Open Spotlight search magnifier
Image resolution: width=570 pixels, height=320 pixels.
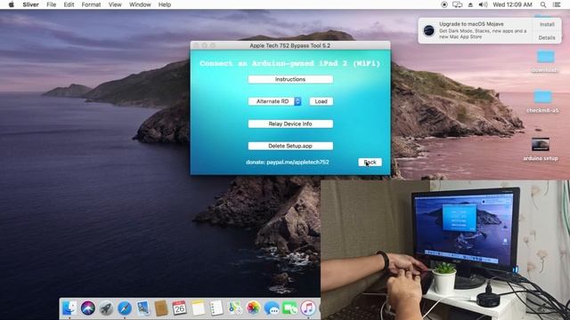coord(542,4)
